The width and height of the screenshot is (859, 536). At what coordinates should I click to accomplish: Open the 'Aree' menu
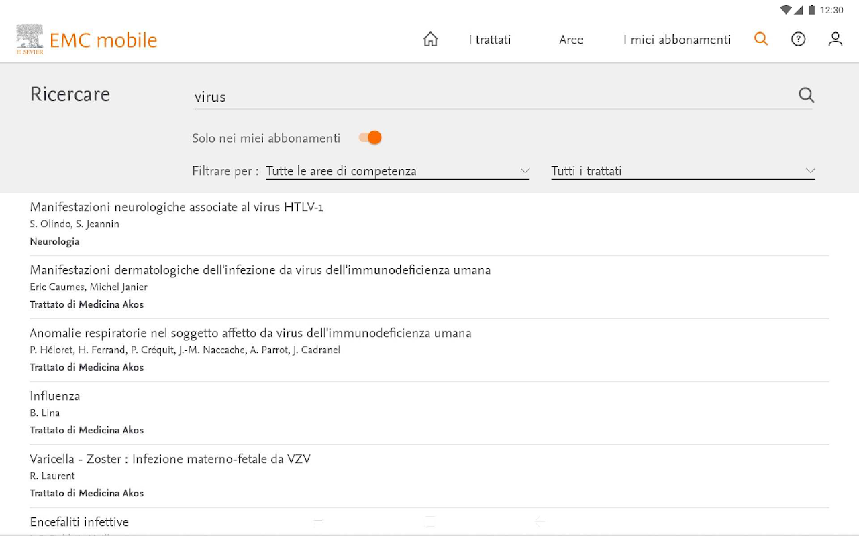point(571,40)
